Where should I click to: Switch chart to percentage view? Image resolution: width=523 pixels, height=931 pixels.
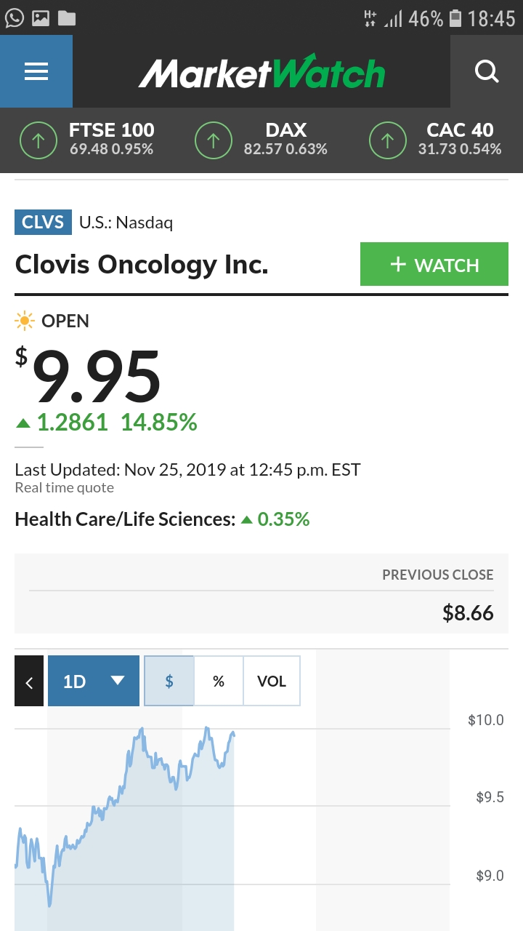[x=219, y=681]
